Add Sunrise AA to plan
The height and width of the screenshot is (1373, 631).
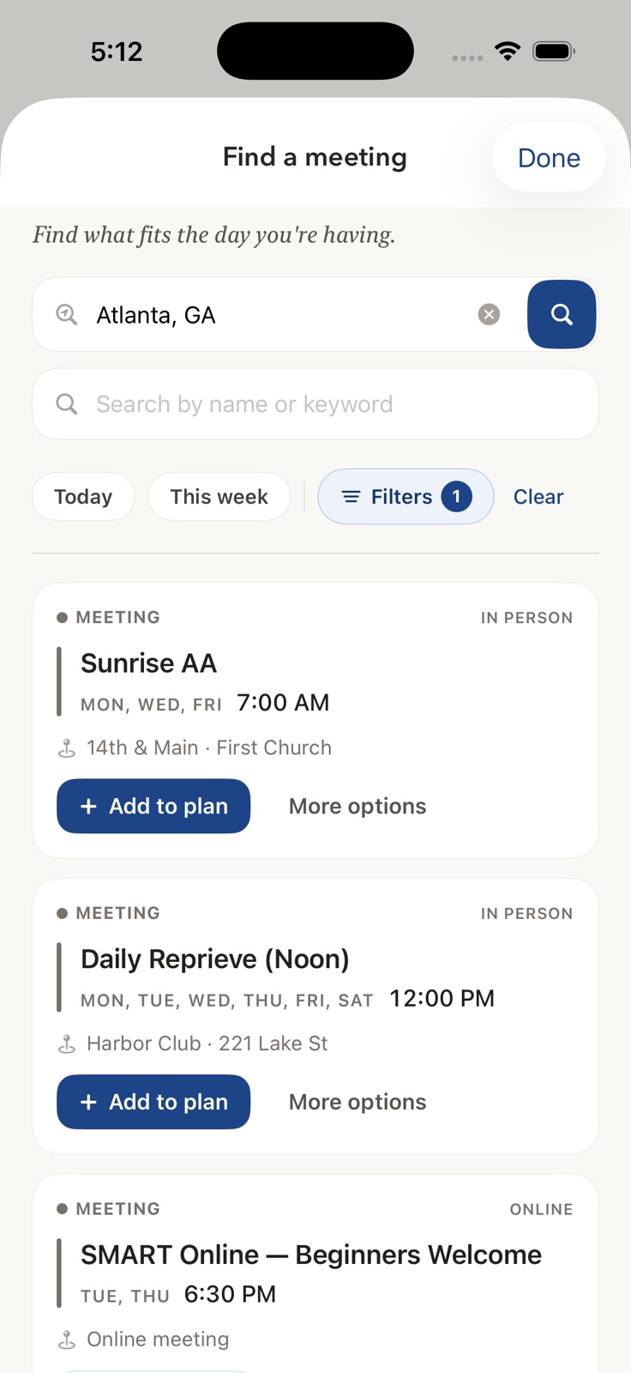(153, 806)
